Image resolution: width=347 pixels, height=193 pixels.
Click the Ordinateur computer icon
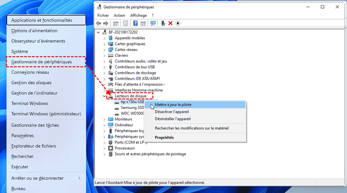coord(110,125)
